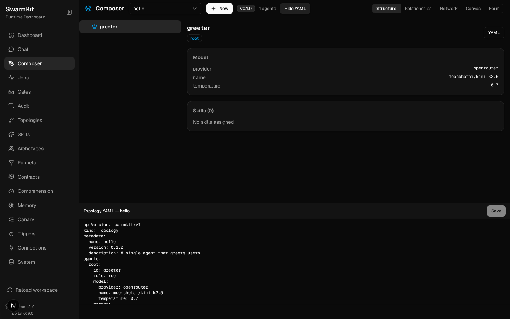Click the v0.1.0 version badge
Screen dimensions: 510x319
[x=246, y=9]
